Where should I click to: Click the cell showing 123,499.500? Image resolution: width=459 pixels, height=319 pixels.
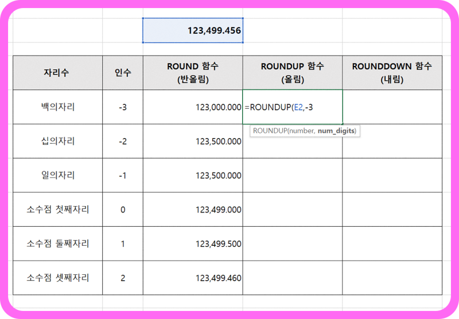(x=193, y=243)
